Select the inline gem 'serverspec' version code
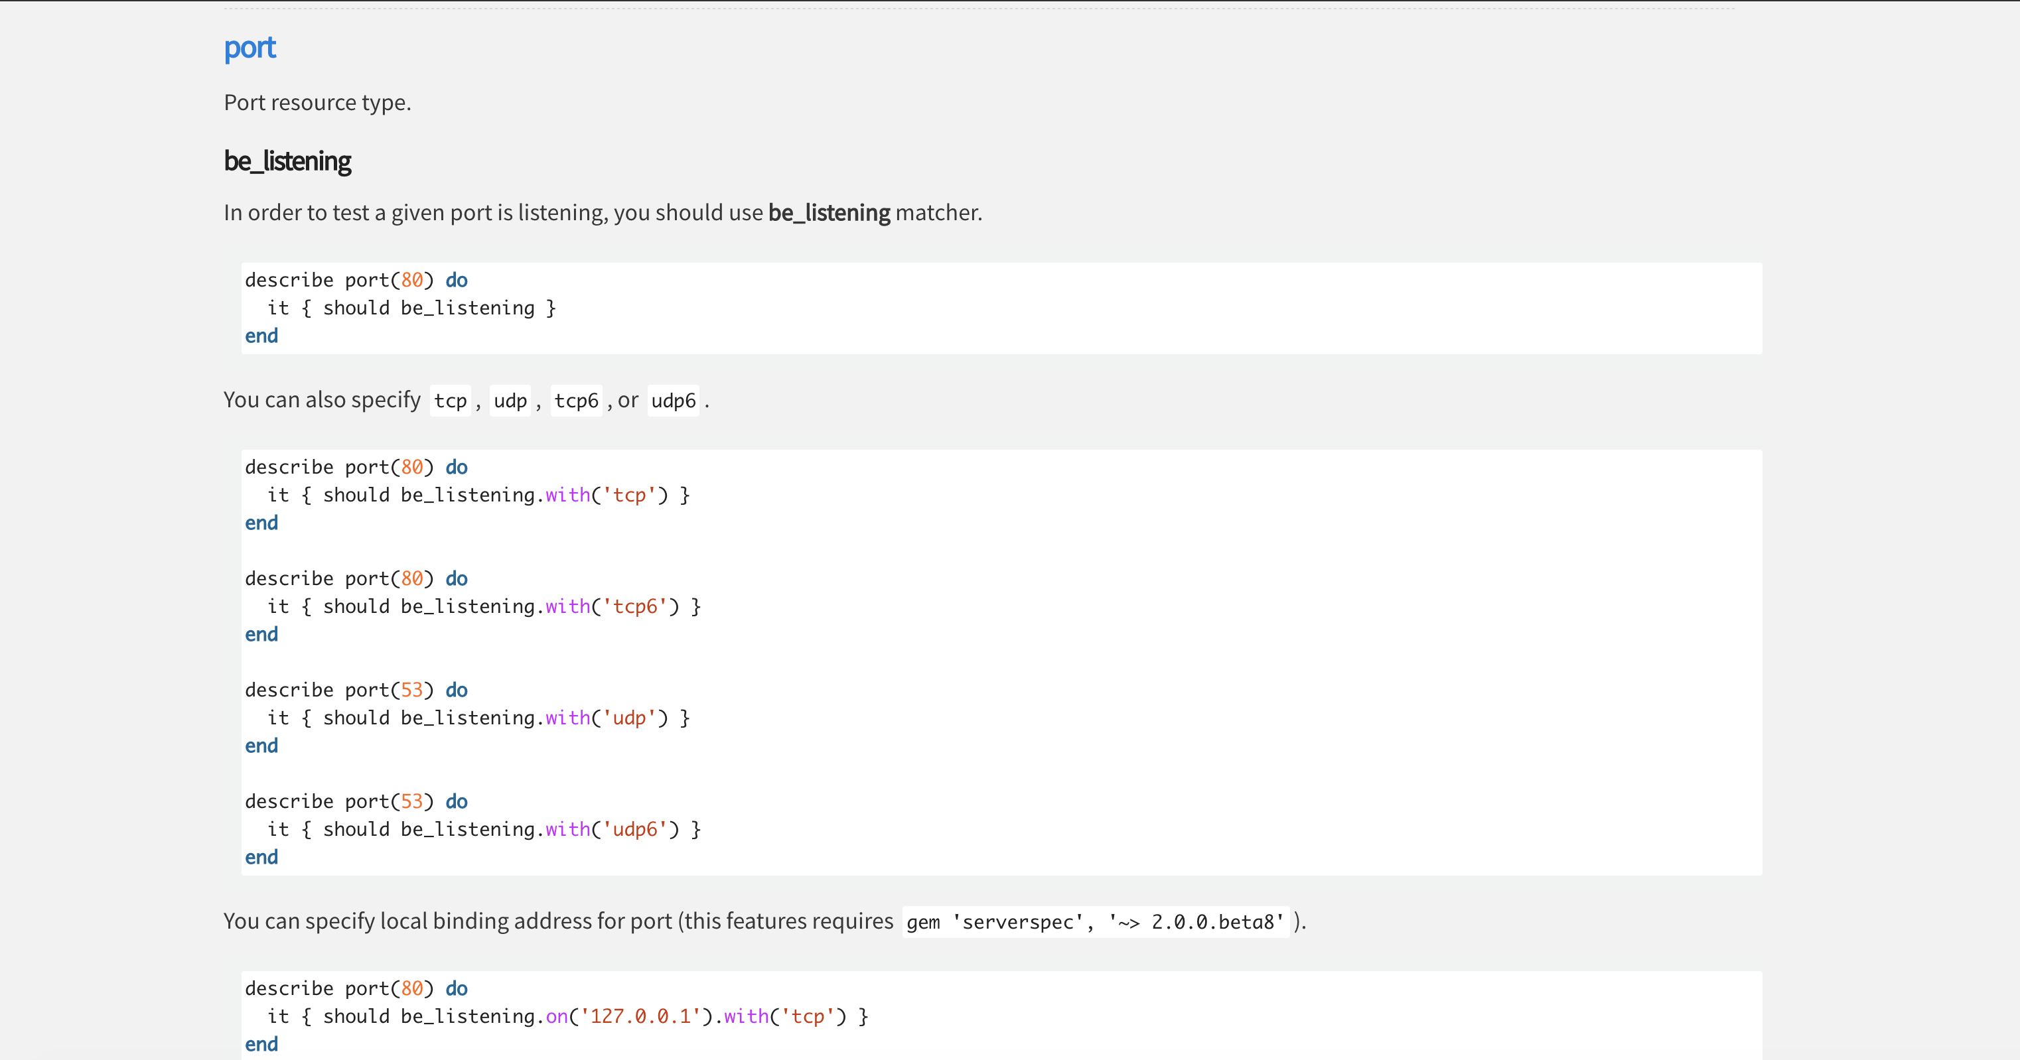The width and height of the screenshot is (2020, 1060). point(1096,922)
